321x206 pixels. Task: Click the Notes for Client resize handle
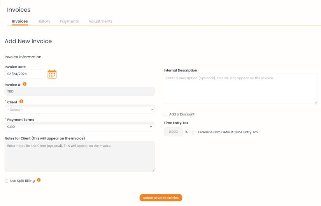tap(153, 170)
